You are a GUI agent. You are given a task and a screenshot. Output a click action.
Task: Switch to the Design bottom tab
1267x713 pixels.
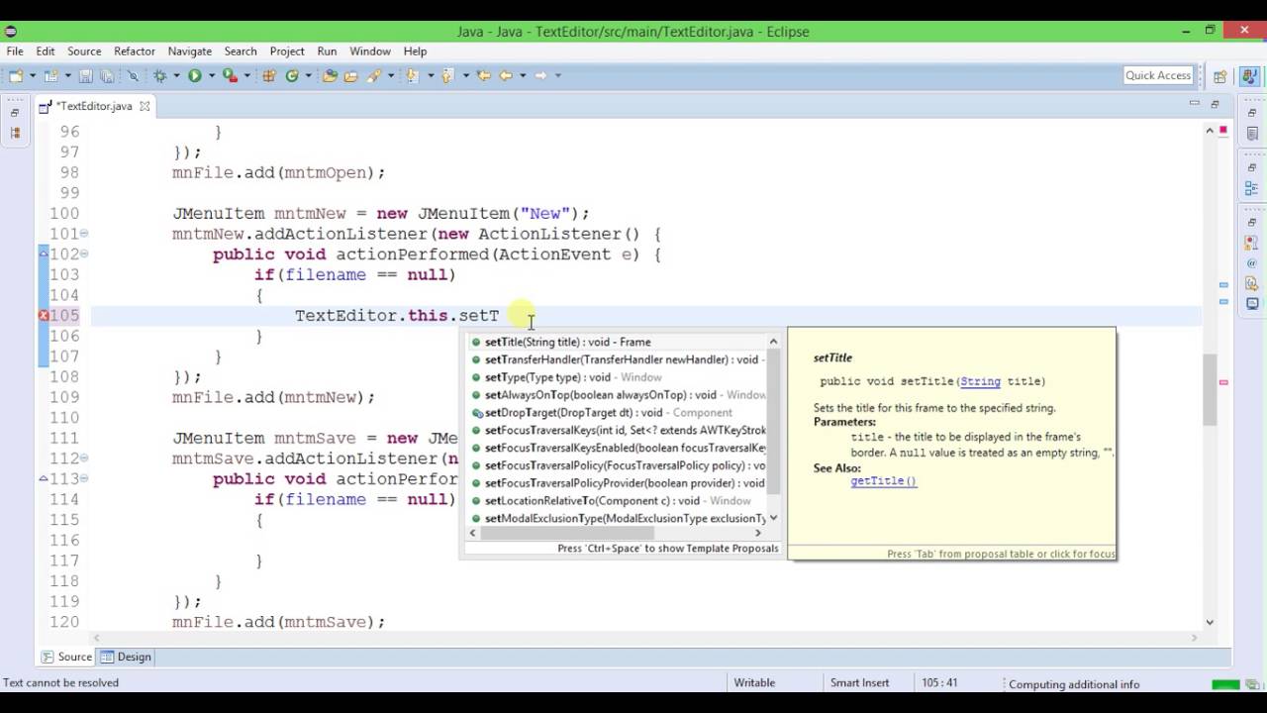[x=127, y=657]
